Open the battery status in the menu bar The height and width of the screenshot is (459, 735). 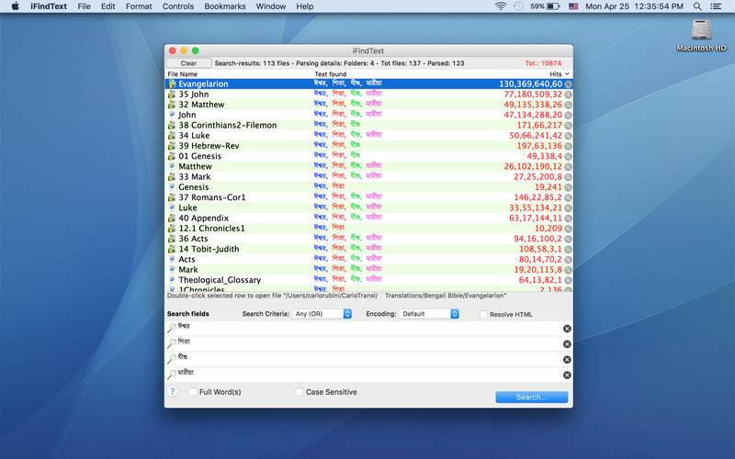tap(545, 6)
